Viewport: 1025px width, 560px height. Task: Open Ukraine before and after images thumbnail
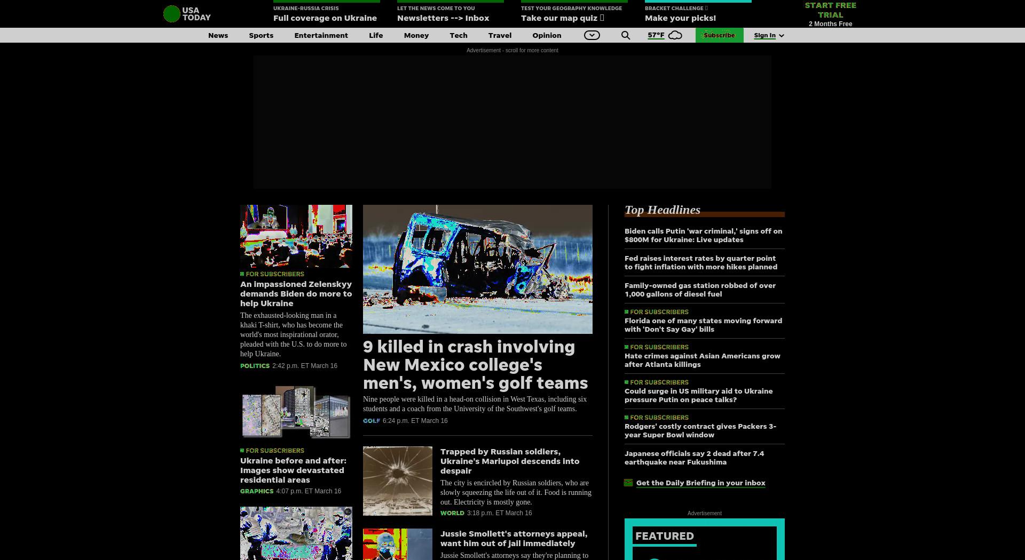[296, 412]
